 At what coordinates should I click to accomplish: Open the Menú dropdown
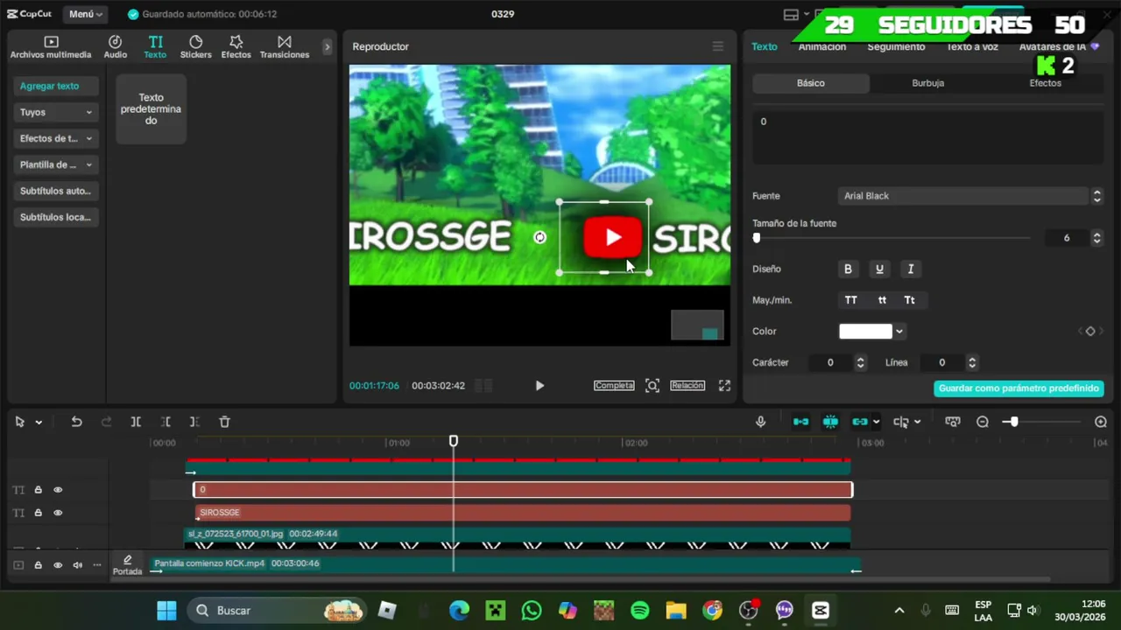[x=86, y=14]
